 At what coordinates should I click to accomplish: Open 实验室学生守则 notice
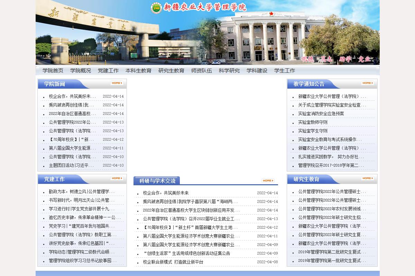(313, 131)
